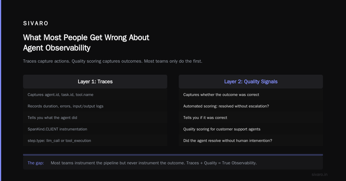Image resolution: width=346 pixels, height=181 pixels.
Task: Click the 'Traces + Quality = True Observability' sentence
Action: [221, 163]
